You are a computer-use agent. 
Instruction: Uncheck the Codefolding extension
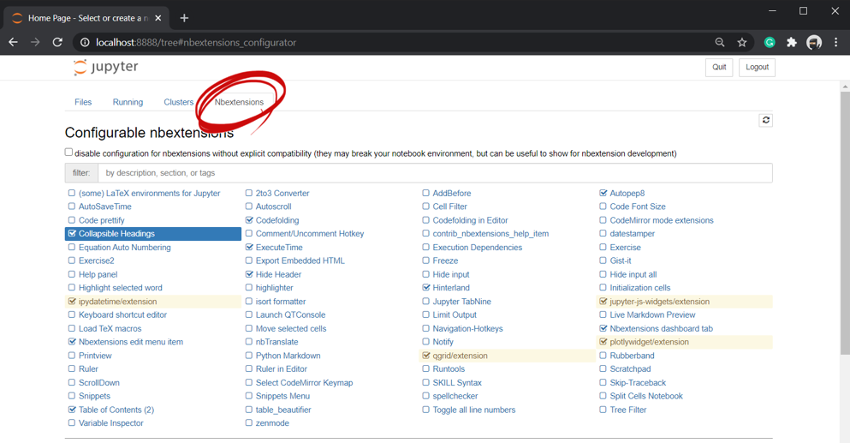[249, 220]
